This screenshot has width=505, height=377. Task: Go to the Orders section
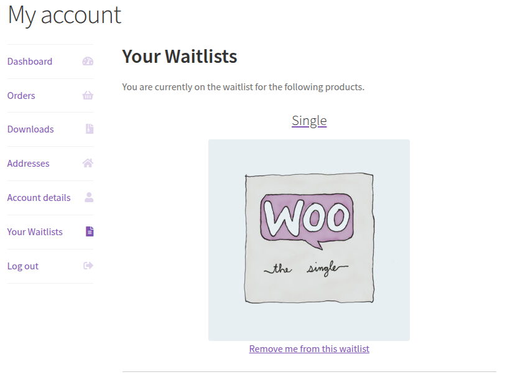pyautogui.click(x=21, y=96)
